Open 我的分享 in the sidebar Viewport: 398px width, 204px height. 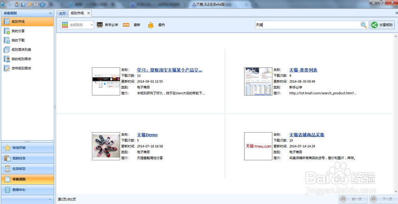point(27,31)
